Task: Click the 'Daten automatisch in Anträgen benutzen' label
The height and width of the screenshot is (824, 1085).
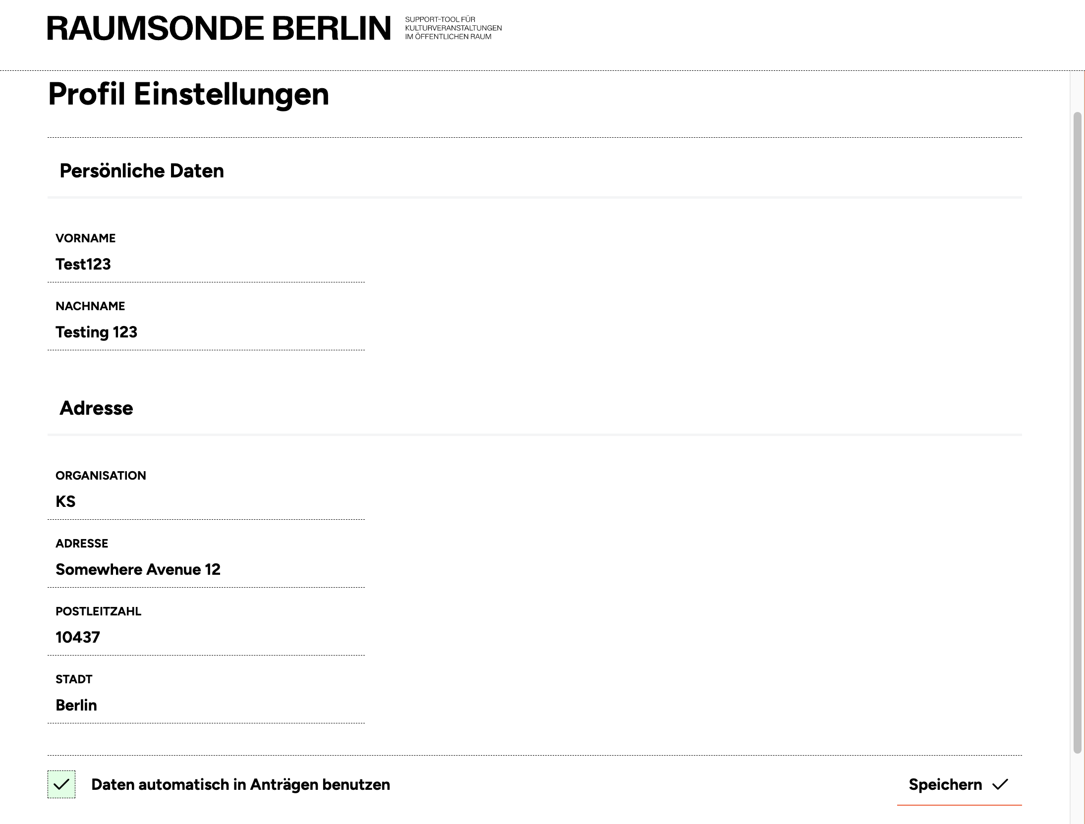Action: (240, 785)
